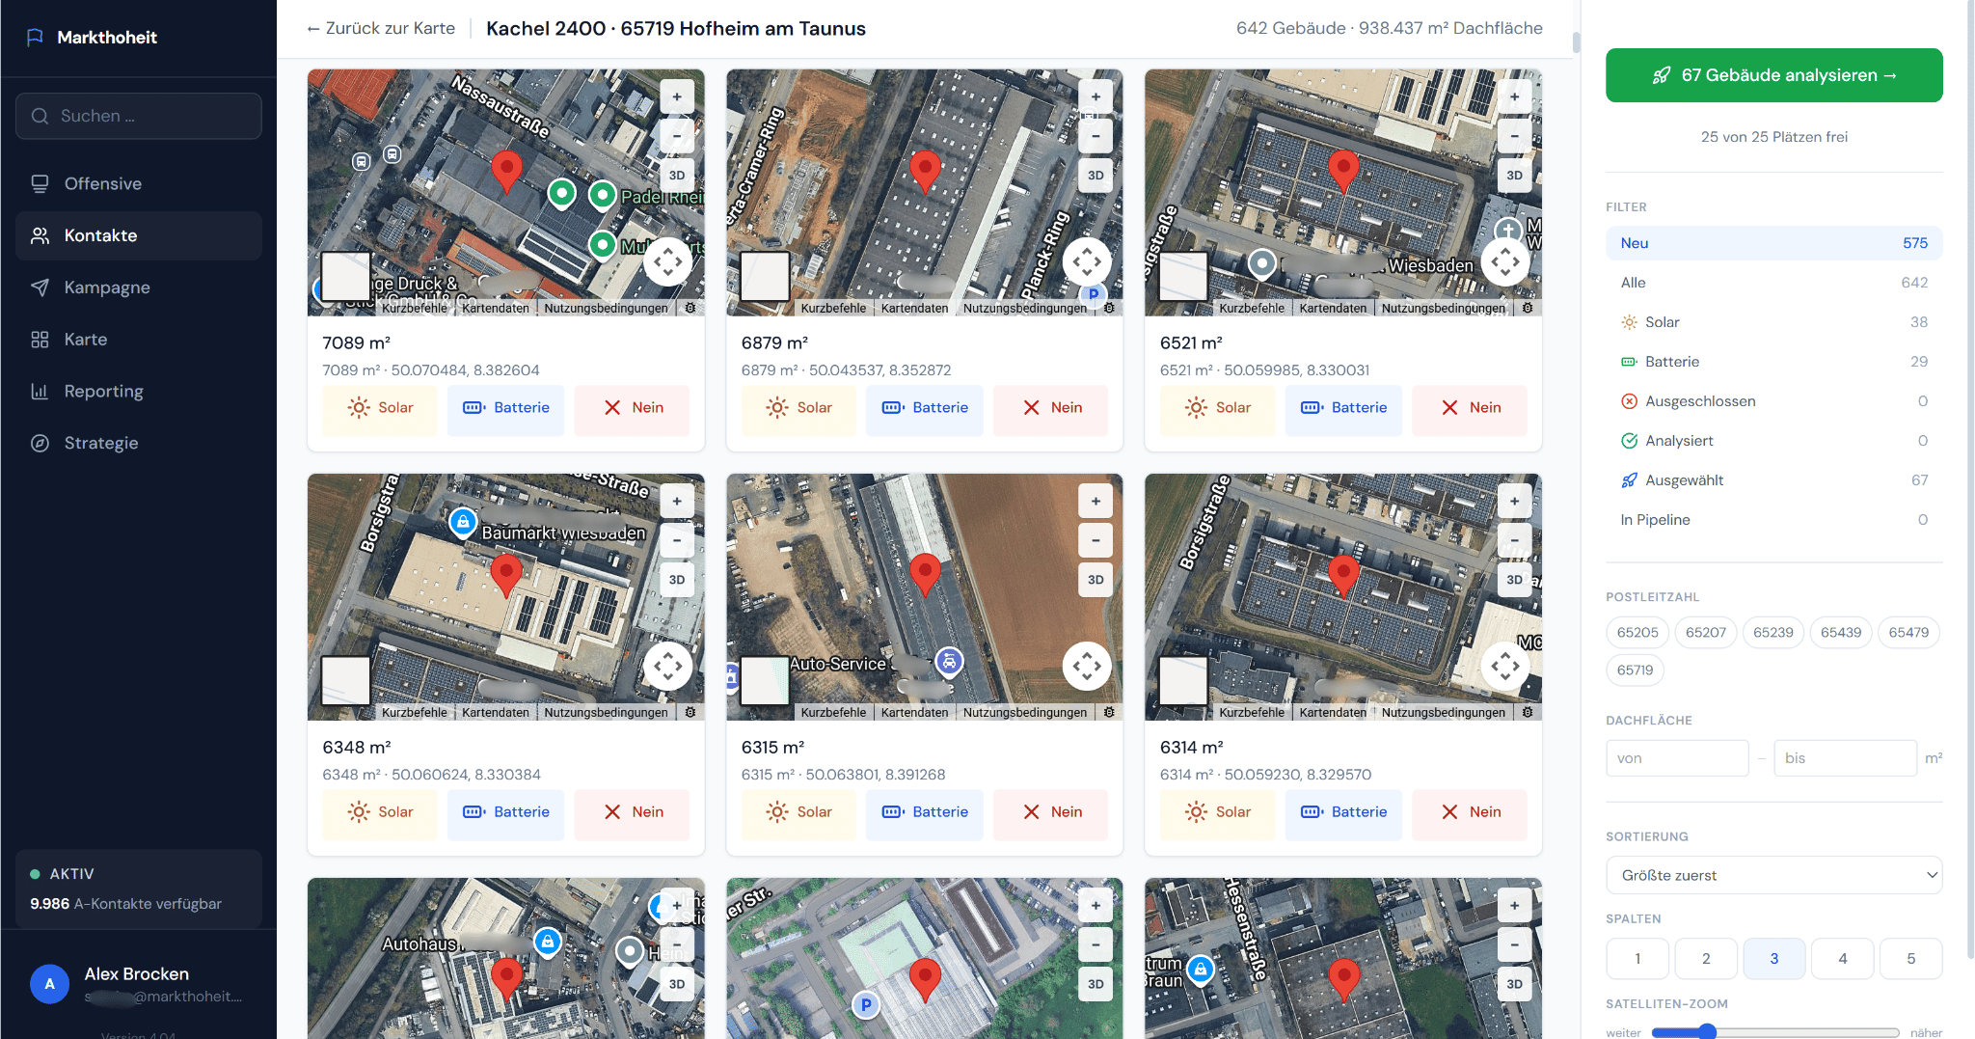Screen dimensions: 1975x1039
Task: Click the Offensive sidebar icon
Action: point(40,183)
